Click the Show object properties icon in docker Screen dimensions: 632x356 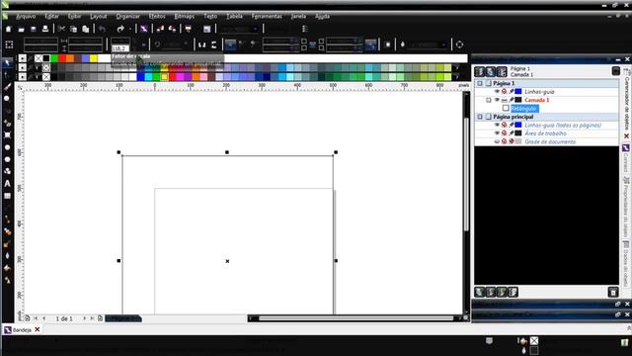pyautogui.click(x=479, y=71)
